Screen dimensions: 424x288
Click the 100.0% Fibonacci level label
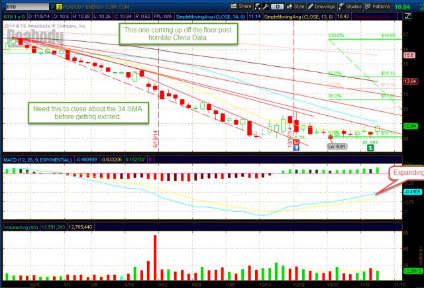coord(336,35)
